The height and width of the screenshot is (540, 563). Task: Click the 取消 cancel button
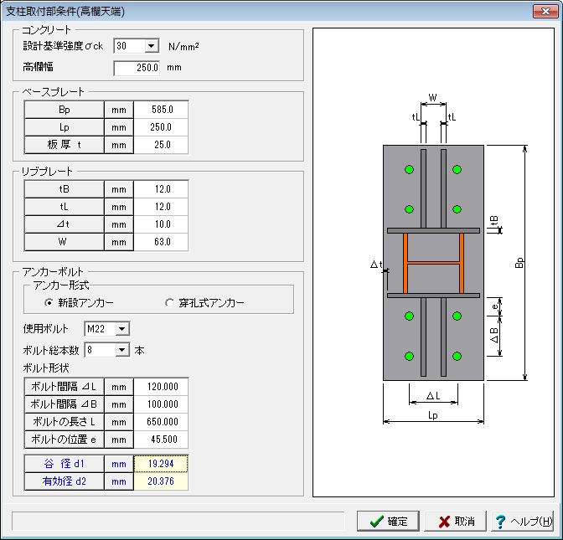pyautogui.click(x=455, y=521)
